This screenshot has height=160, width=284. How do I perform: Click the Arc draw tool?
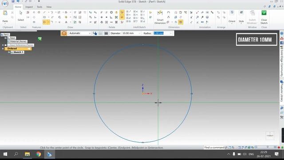[x=52, y=12]
